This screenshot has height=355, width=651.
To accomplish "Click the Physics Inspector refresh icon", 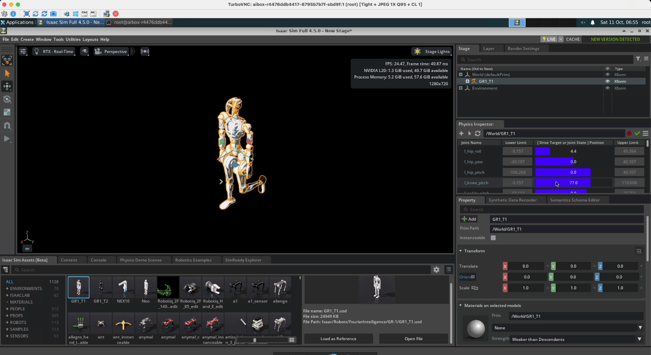I will click(x=477, y=133).
